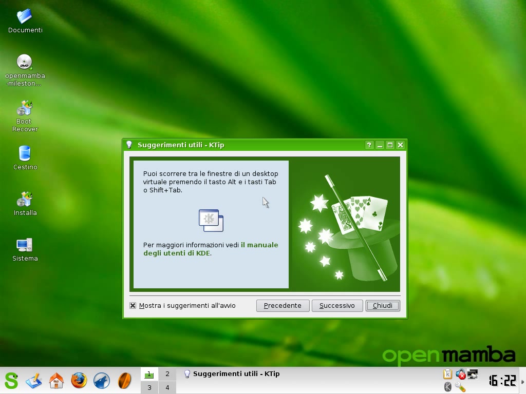Click the tip text about Alt and Tab
The height and width of the screenshot is (394, 526).
210,182
